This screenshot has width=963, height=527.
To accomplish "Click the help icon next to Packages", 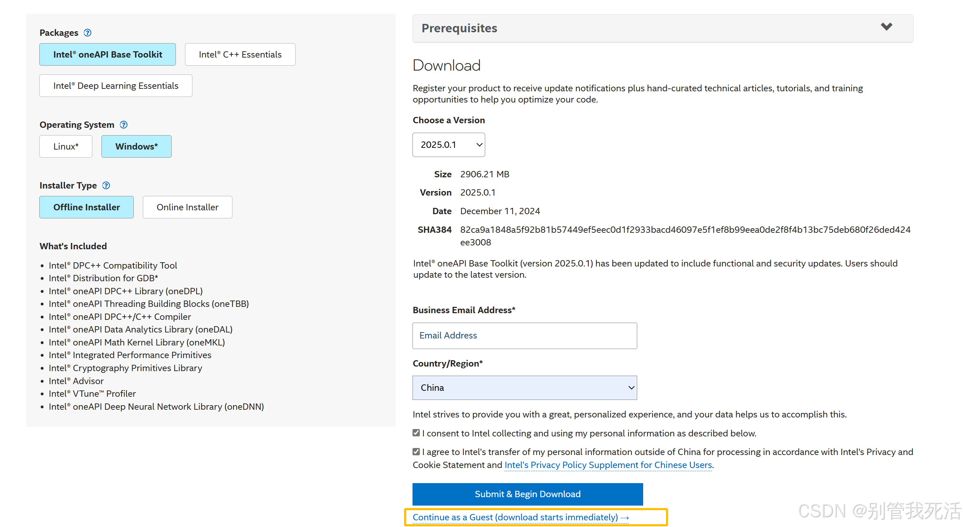I will 87,33.
